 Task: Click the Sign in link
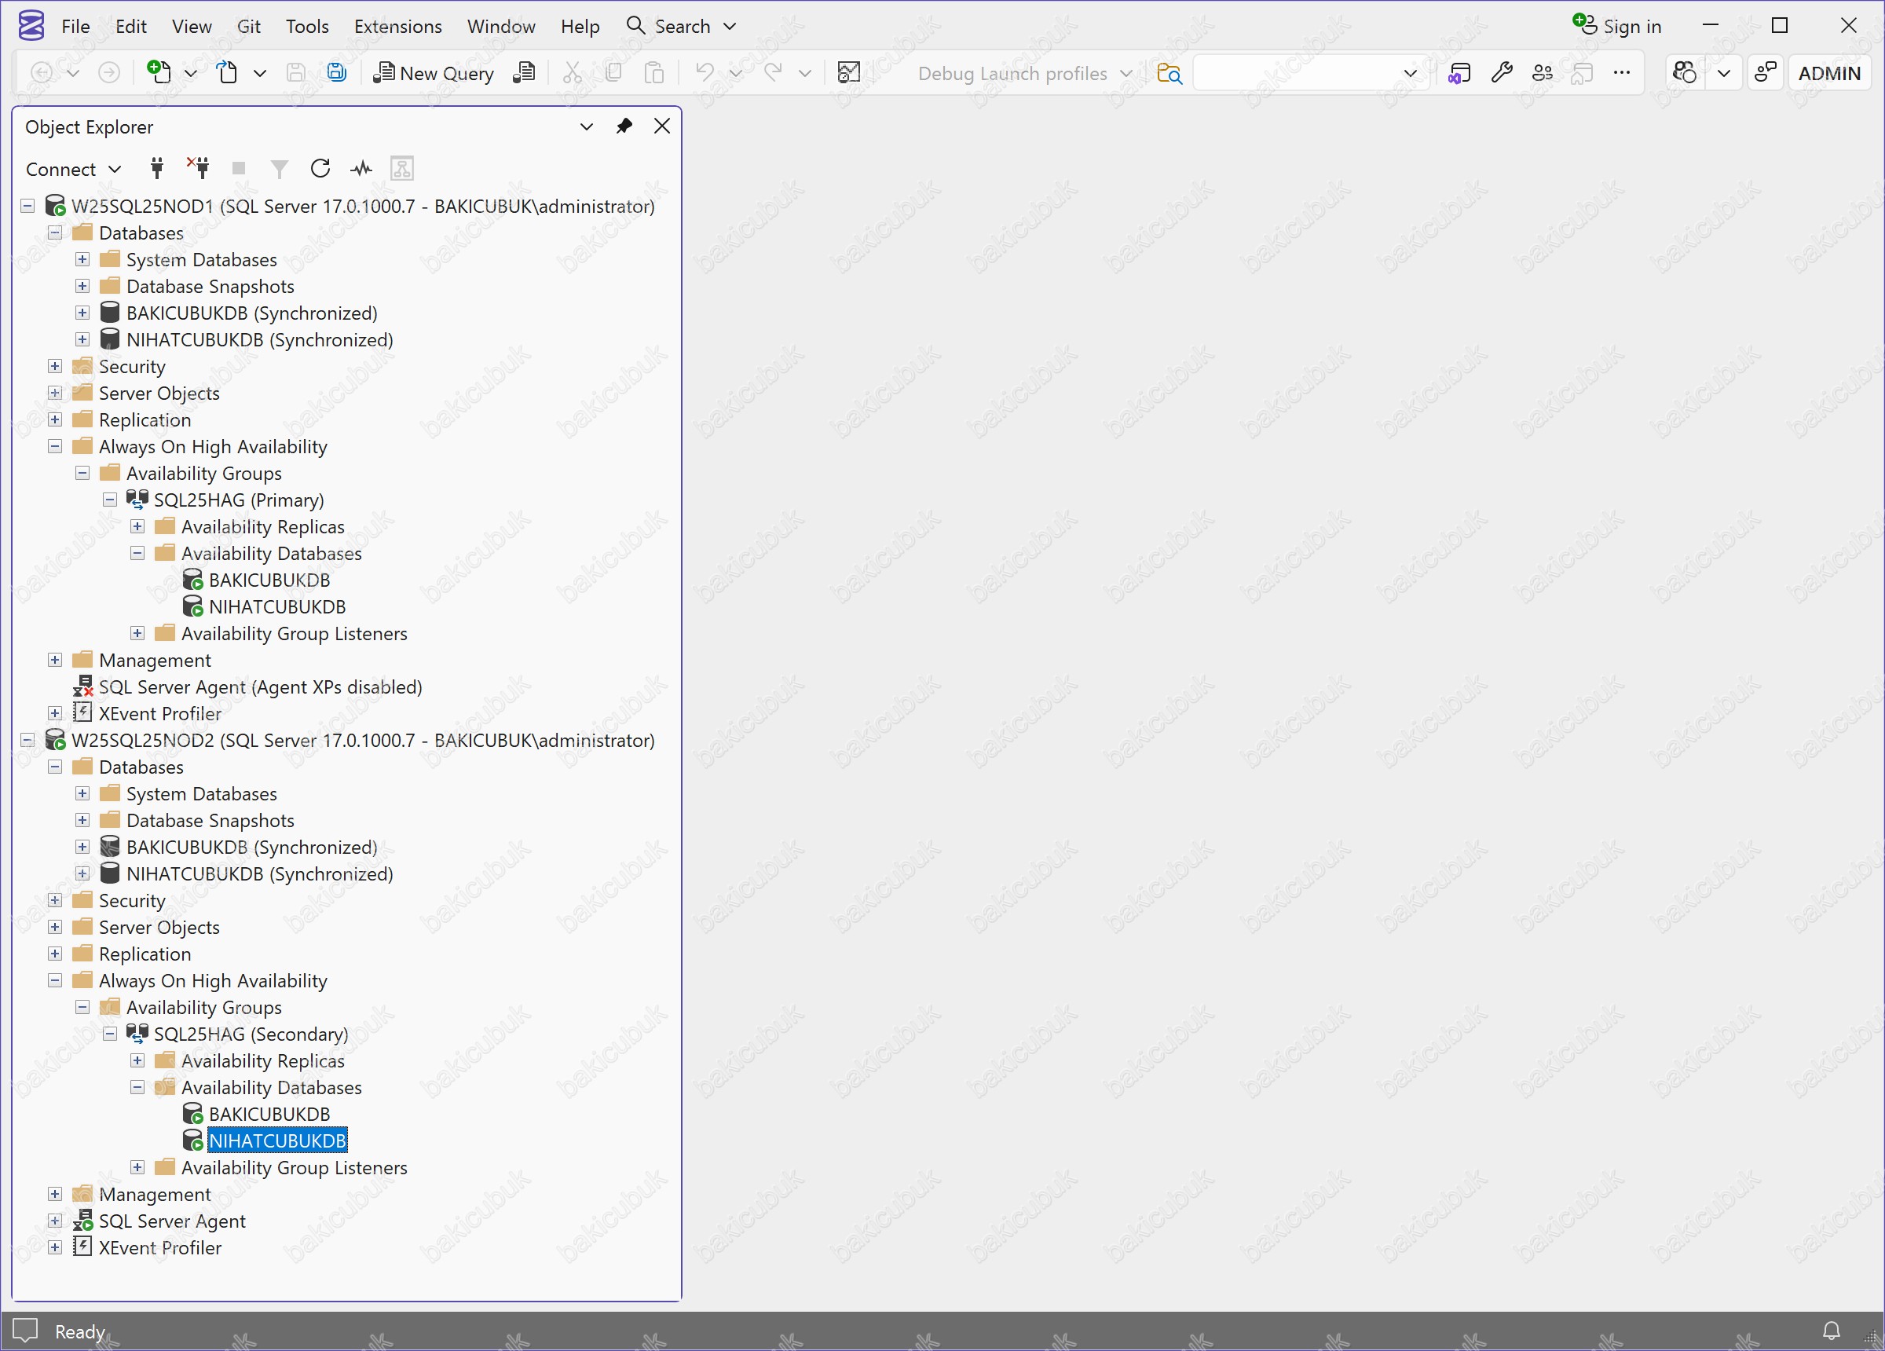tap(1631, 27)
